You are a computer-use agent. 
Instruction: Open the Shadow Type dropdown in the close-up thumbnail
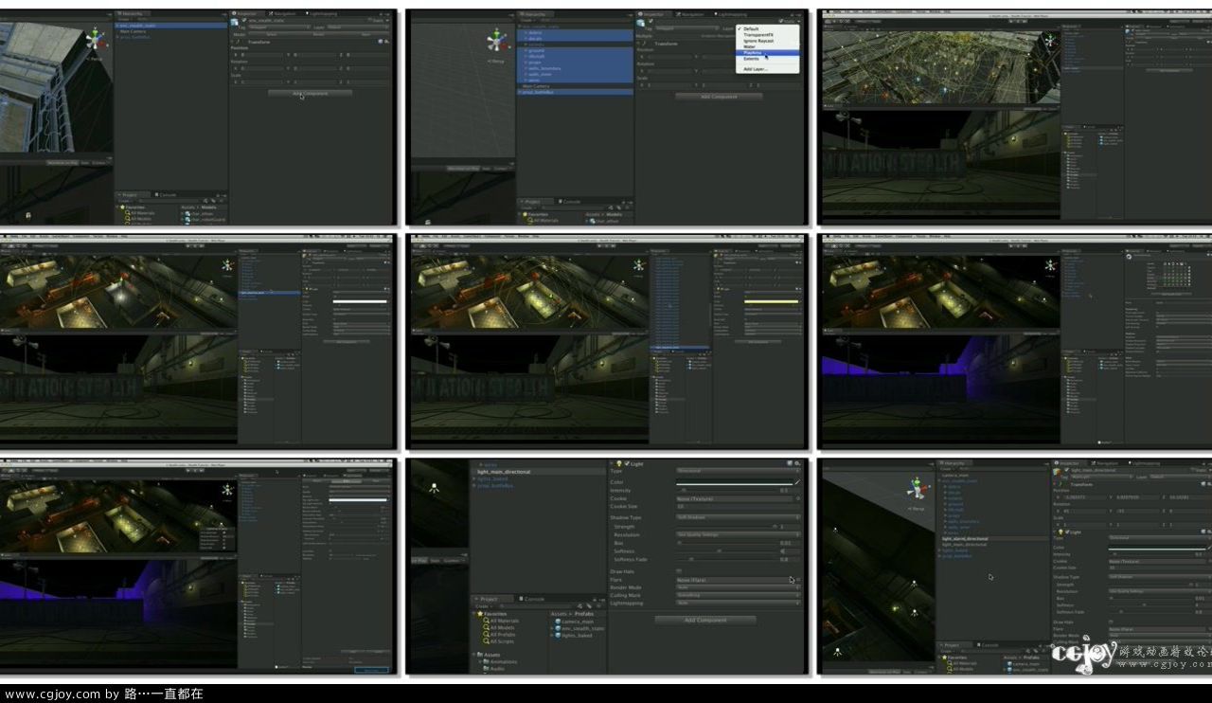[x=738, y=517]
